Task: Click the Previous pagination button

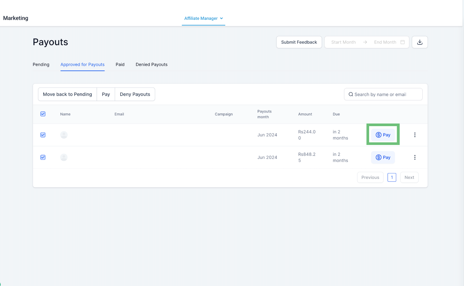Action: [x=370, y=177]
